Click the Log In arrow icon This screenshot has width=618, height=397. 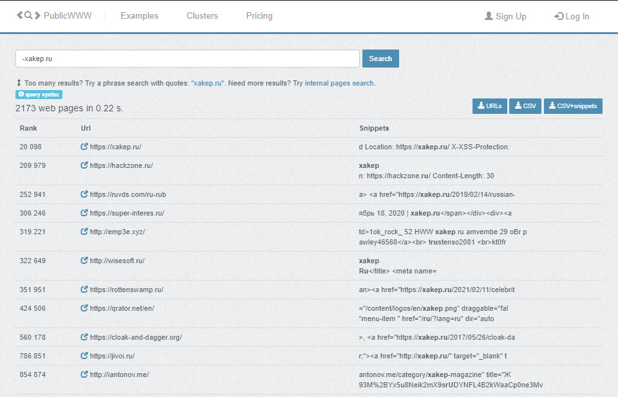[559, 16]
